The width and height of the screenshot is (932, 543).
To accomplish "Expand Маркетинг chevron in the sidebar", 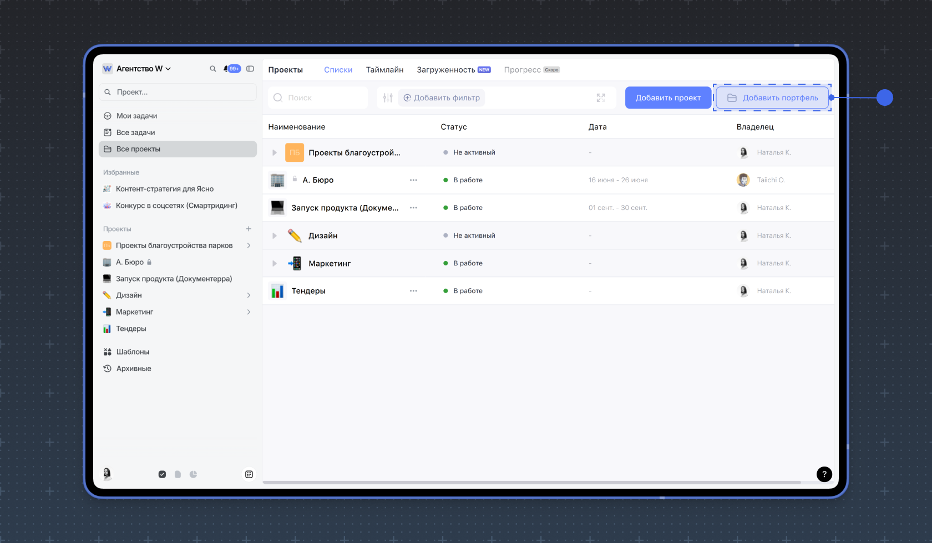I will point(249,312).
